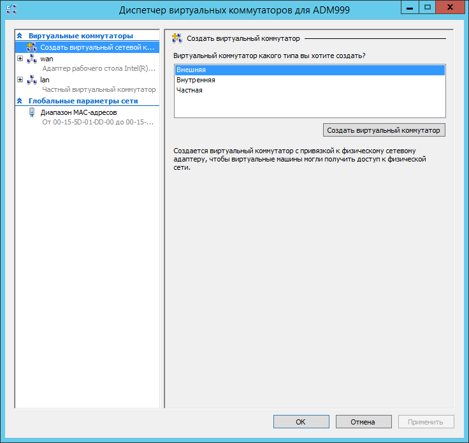Collapse the 'Виртуальные коммутаторы' section
469x443 pixels.
tap(20, 36)
